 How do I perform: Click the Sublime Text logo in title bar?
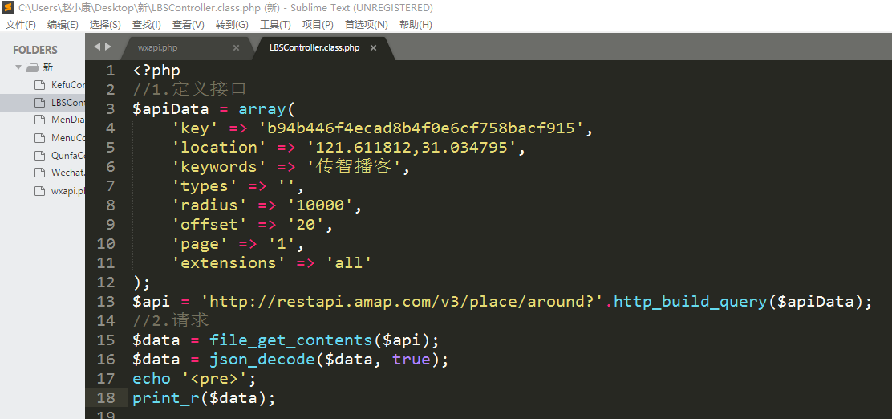(x=8, y=8)
